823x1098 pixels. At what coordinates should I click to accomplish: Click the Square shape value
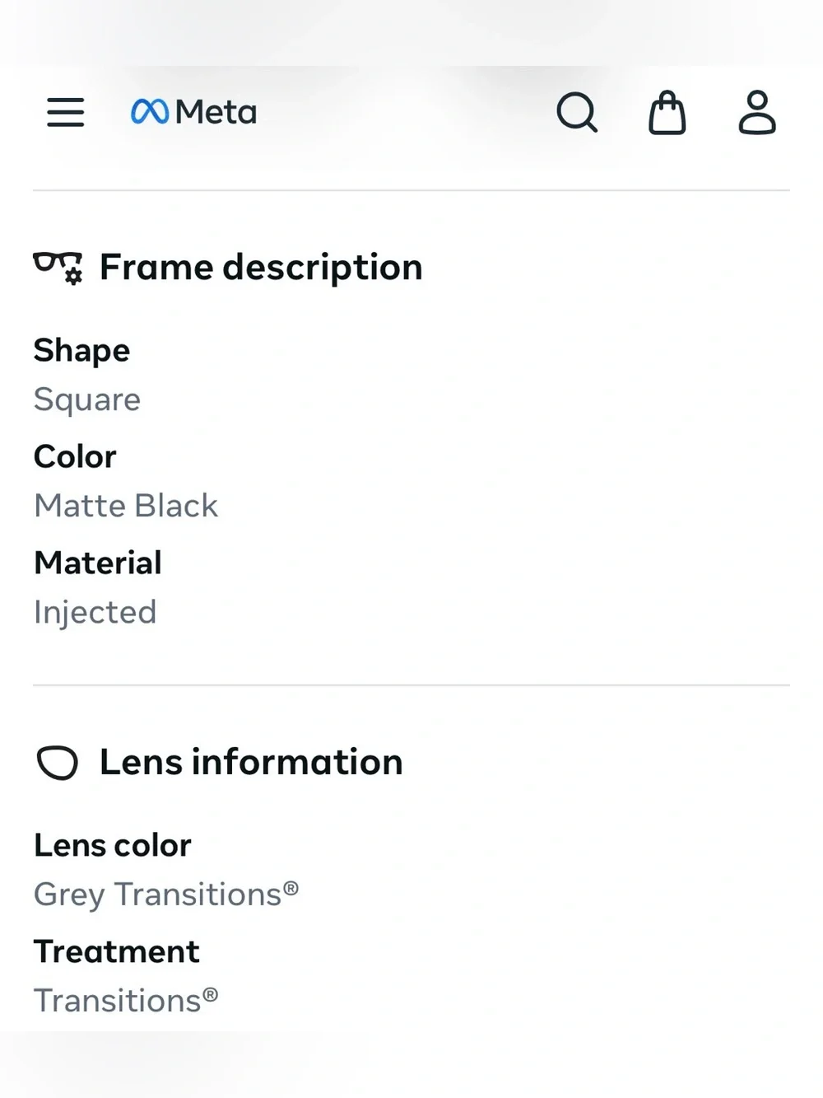[x=87, y=399]
